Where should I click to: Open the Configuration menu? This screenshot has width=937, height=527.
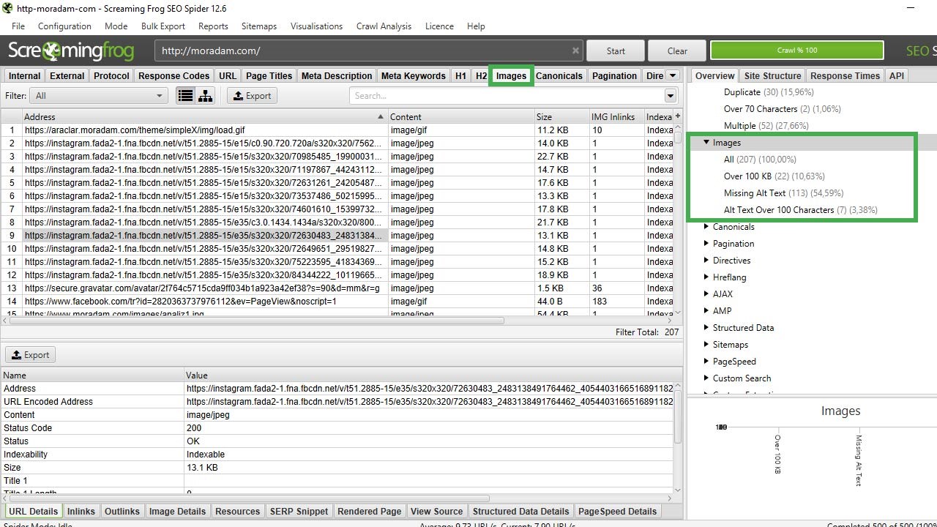click(x=64, y=26)
